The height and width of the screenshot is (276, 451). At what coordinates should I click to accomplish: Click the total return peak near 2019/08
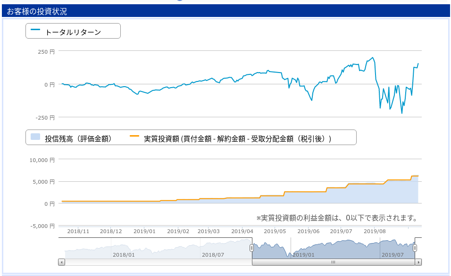(x=373, y=58)
